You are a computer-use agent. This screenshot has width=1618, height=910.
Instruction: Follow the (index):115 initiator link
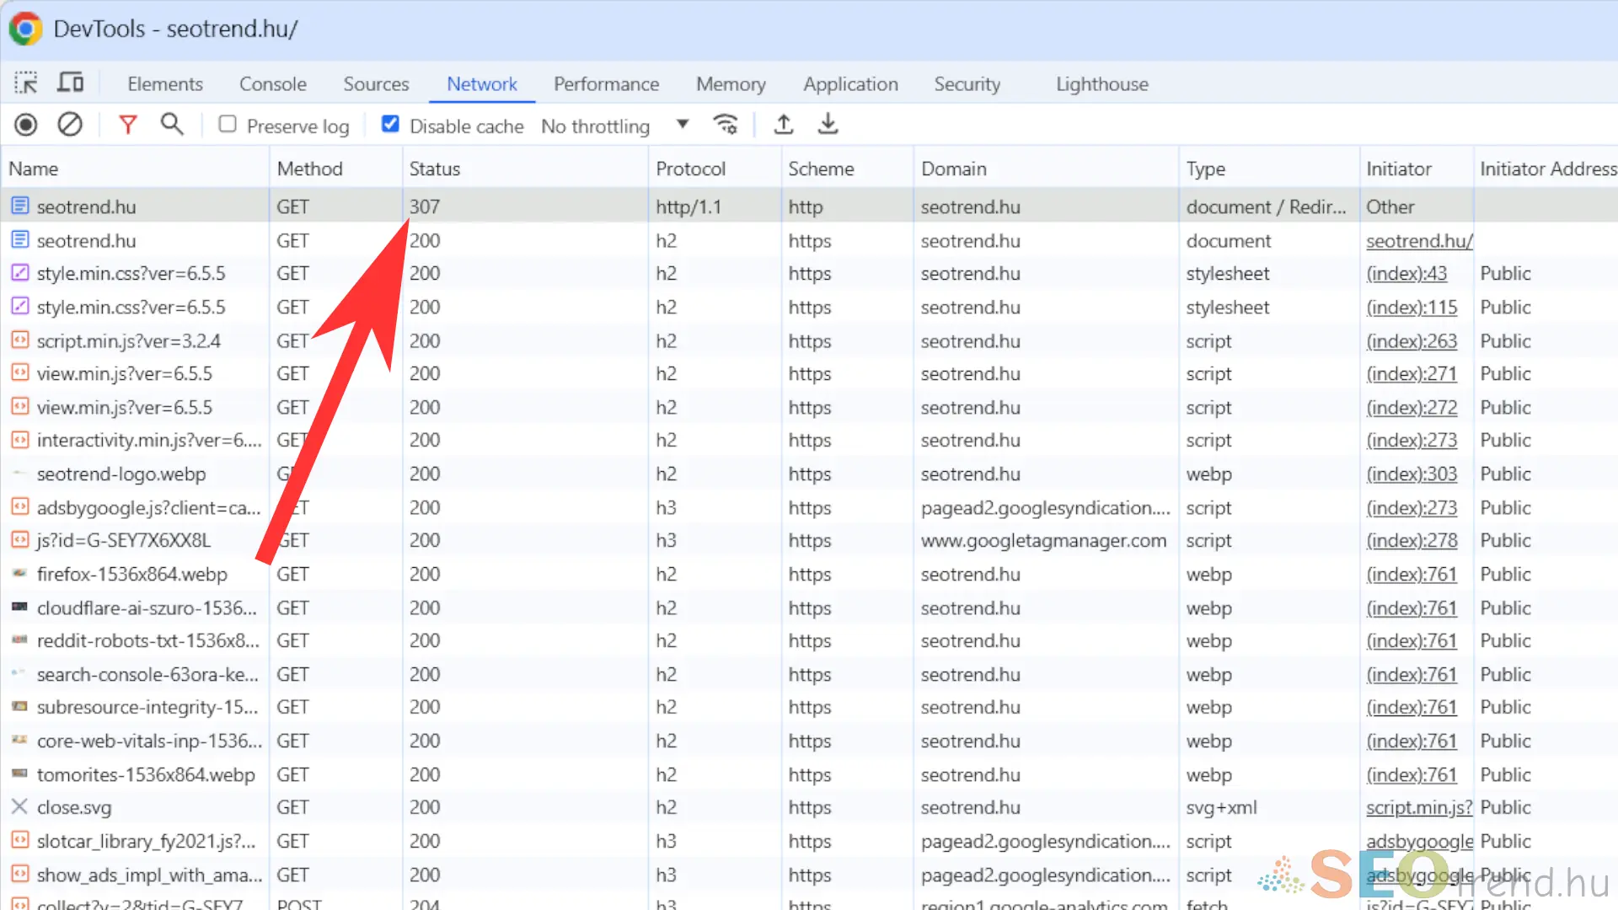(x=1412, y=308)
